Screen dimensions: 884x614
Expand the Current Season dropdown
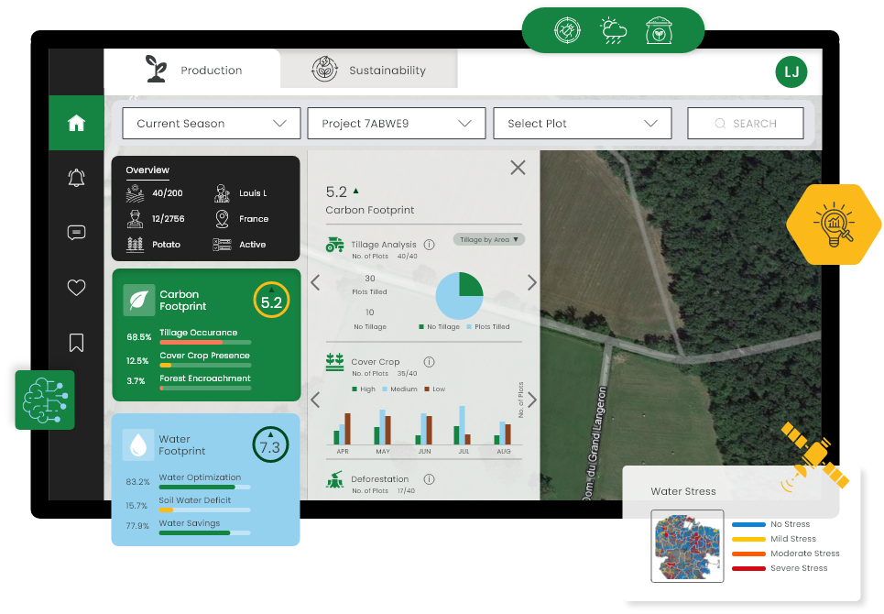pos(212,123)
